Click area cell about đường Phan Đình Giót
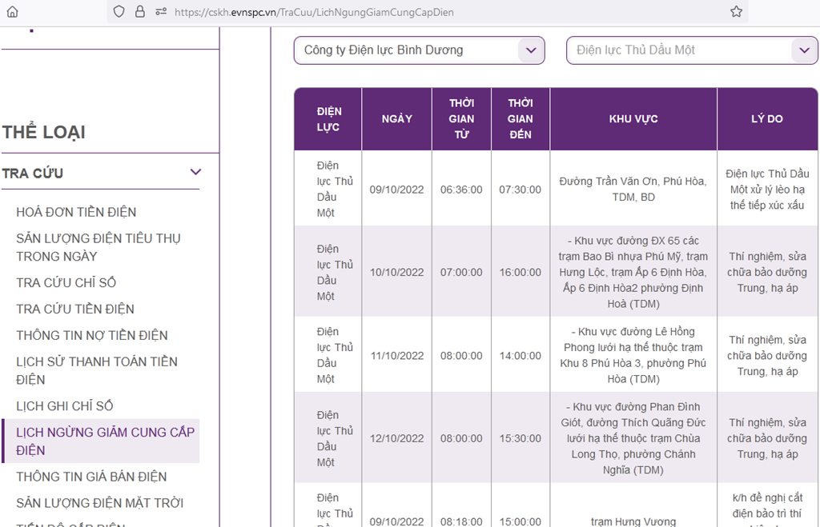 click(633, 438)
